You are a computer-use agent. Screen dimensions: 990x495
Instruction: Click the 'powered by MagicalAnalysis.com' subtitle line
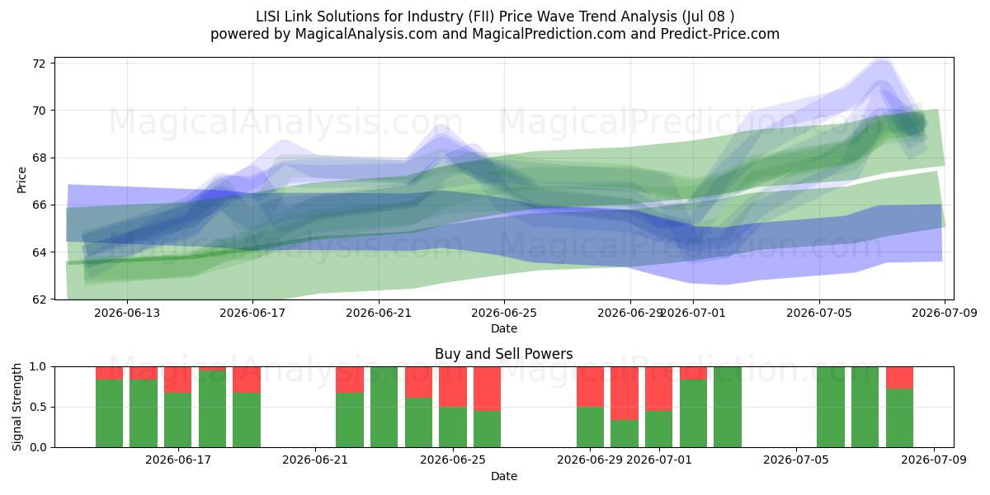coord(495,34)
